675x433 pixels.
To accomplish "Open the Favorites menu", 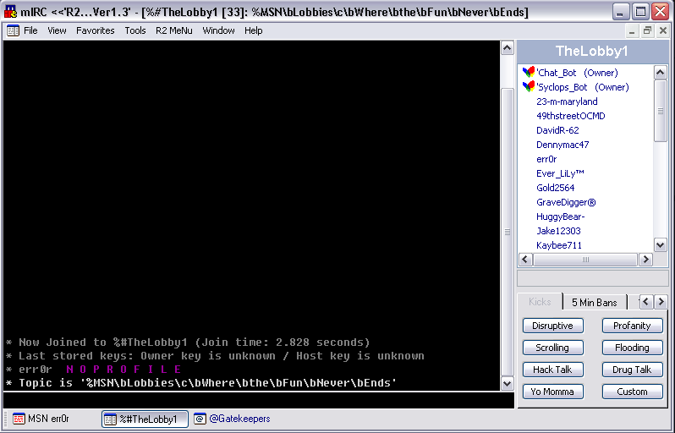I will point(95,30).
